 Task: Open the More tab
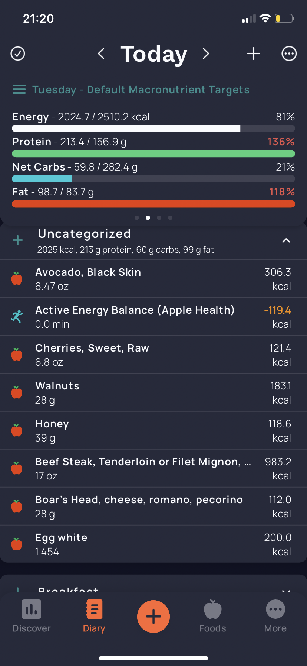275,617
